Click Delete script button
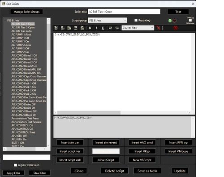This screenshot has height=177, width=224. pyautogui.click(x=115, y=171)
